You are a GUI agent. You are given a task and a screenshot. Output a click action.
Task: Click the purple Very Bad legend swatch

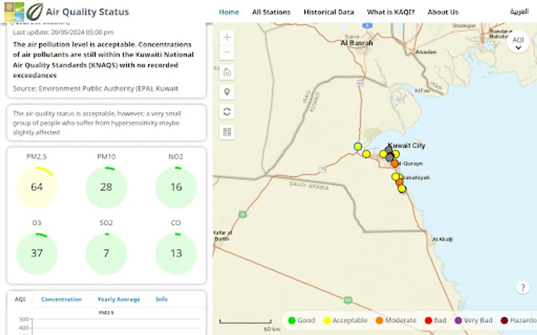(458, 320)
